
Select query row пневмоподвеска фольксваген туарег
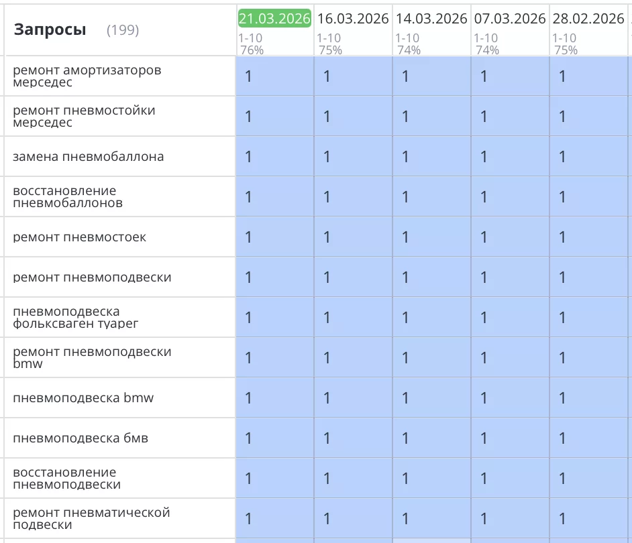74,316
